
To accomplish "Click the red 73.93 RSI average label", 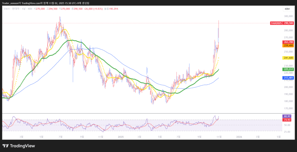I will coord(287,120).
